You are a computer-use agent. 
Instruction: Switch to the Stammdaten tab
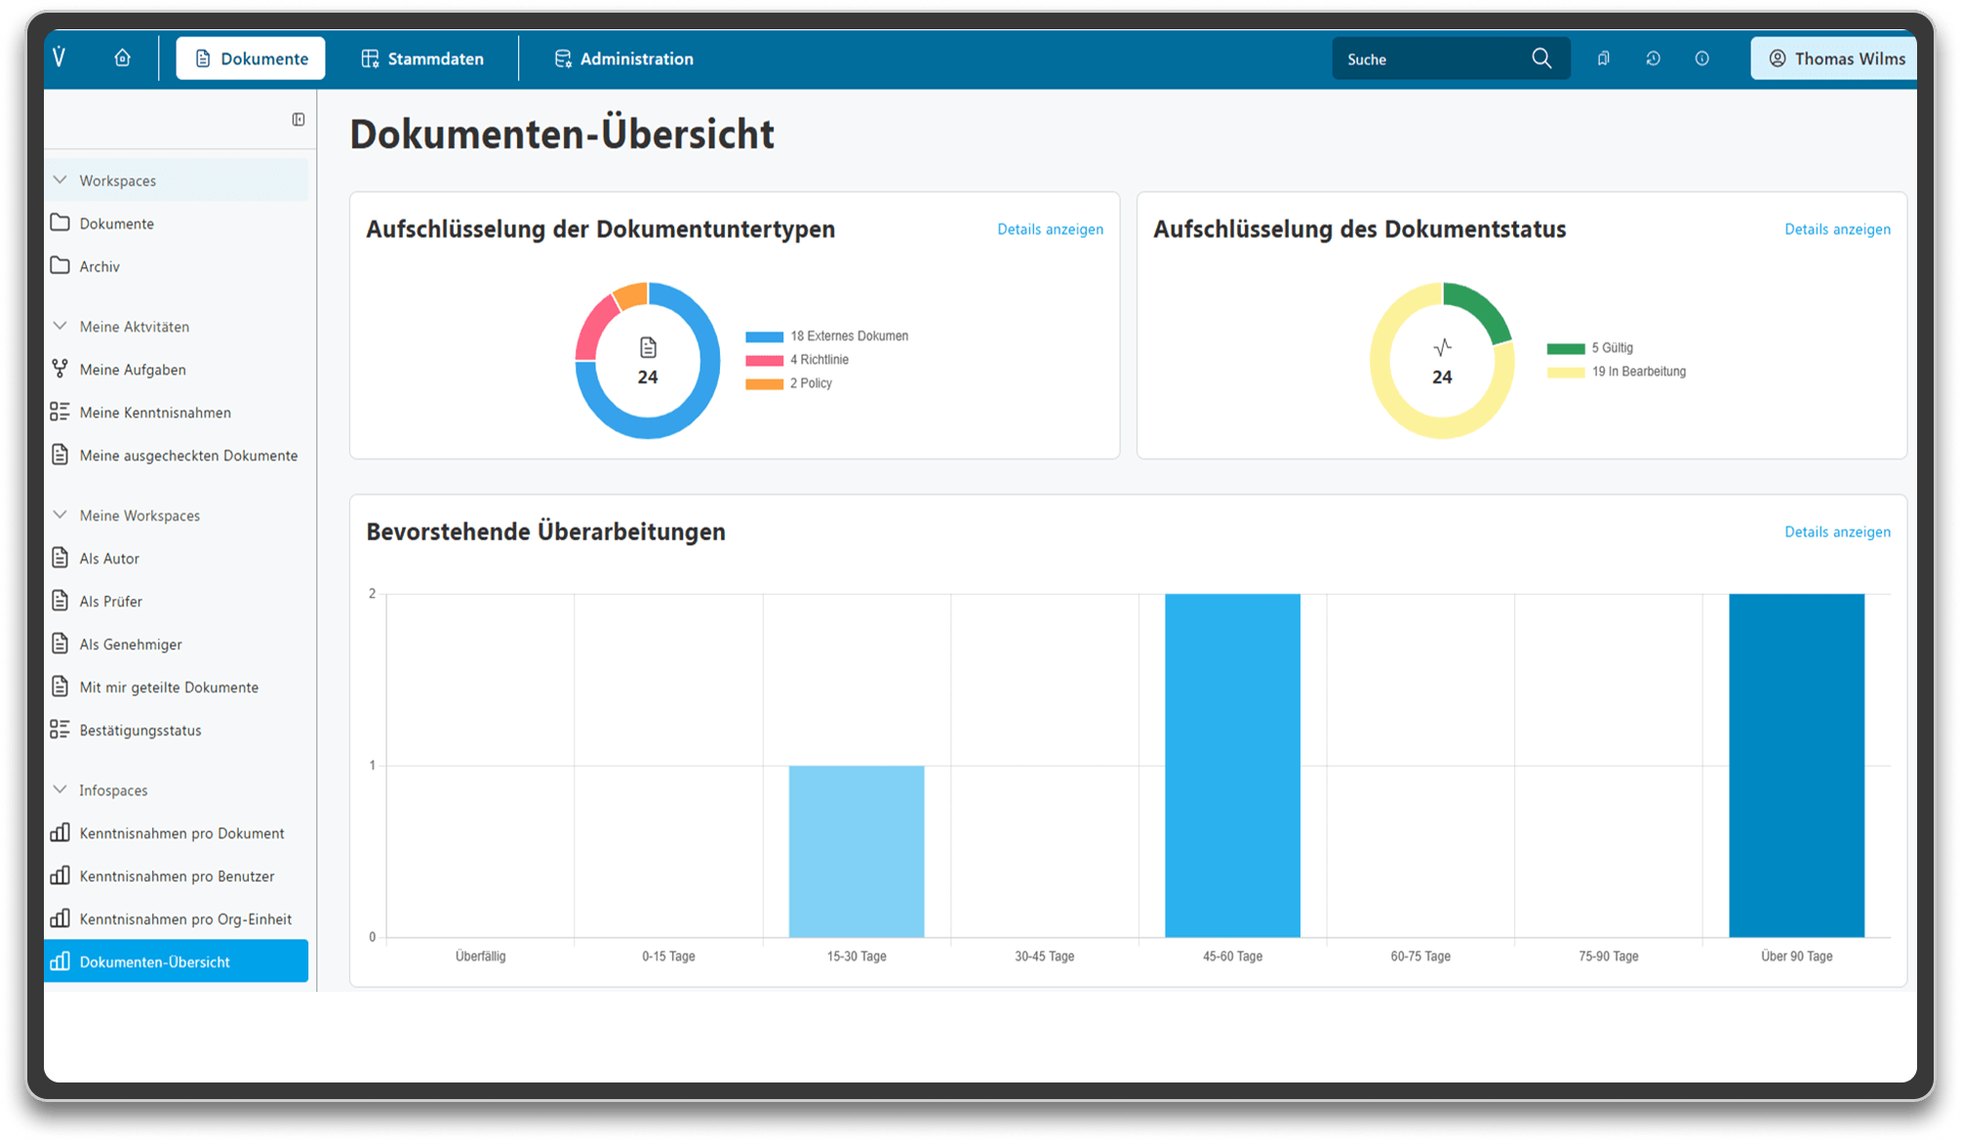[x=422, y=59]
